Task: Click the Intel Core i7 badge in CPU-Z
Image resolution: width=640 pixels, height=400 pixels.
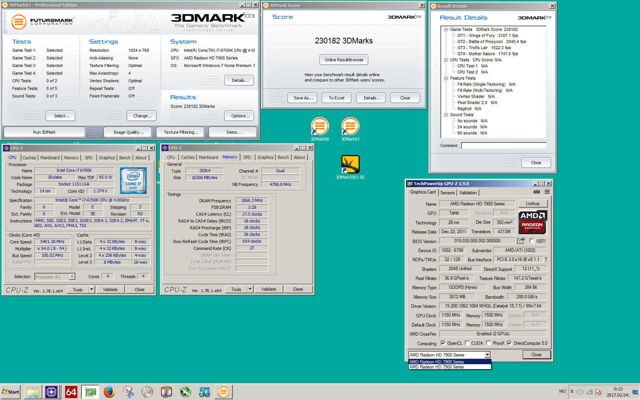Action: pyautogui.click(x=133, y=181)
